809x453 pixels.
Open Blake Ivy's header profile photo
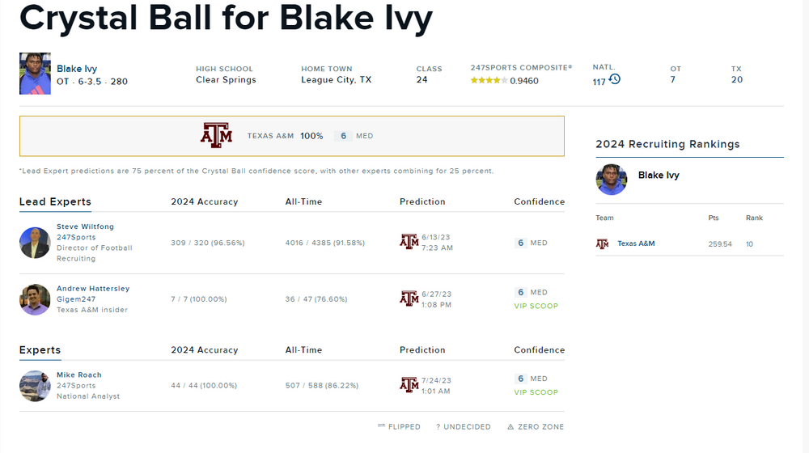pyautogui.click(x=35, y=74)
